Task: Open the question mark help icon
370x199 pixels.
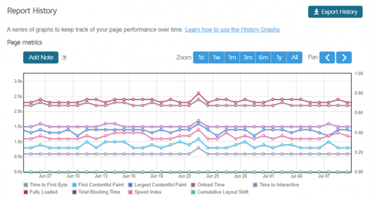Action: (64, 57)
